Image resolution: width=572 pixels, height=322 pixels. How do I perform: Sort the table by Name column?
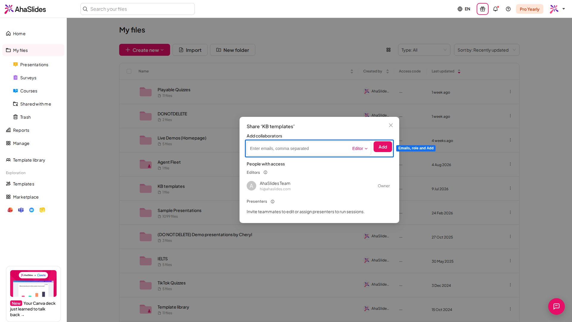(x=352, y=71)
